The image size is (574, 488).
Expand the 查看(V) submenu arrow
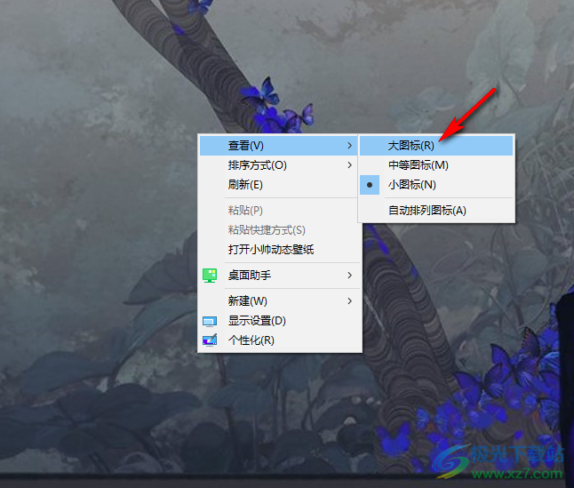pyautogui.click(x=349, y=146)
